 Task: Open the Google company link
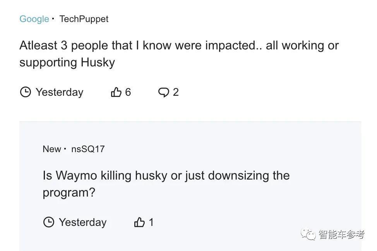click(34, 19)
